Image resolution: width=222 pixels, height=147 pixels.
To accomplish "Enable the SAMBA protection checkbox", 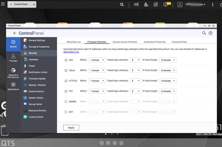I will point(66,101).
